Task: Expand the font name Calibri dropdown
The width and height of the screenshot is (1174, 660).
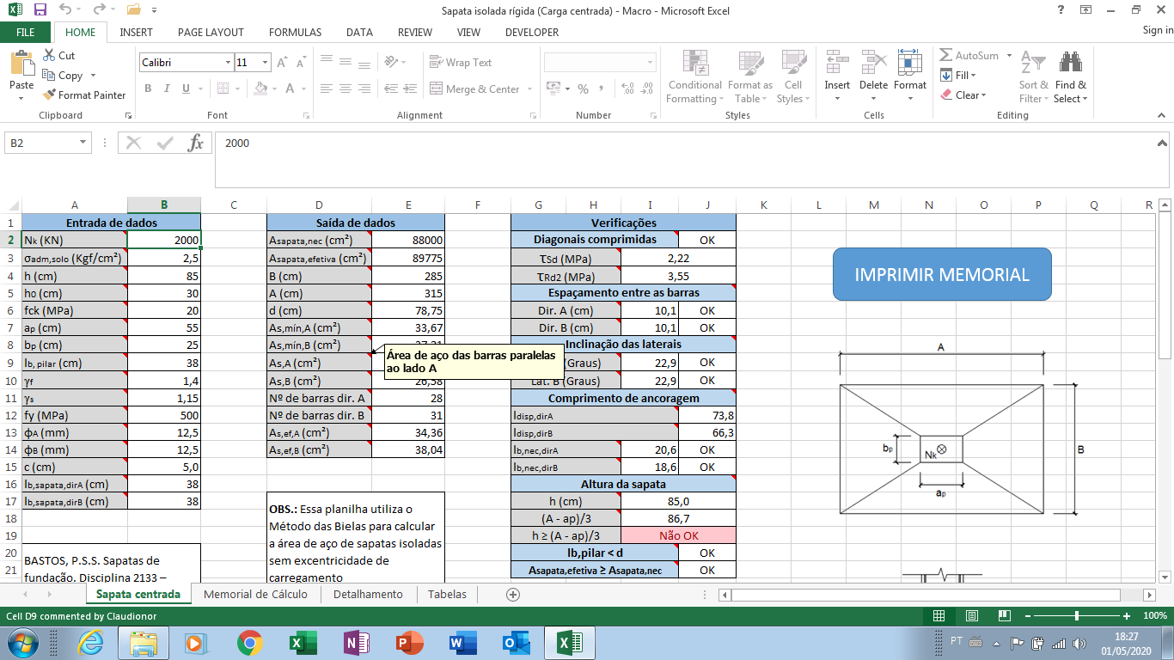Action: coord(228,63)
